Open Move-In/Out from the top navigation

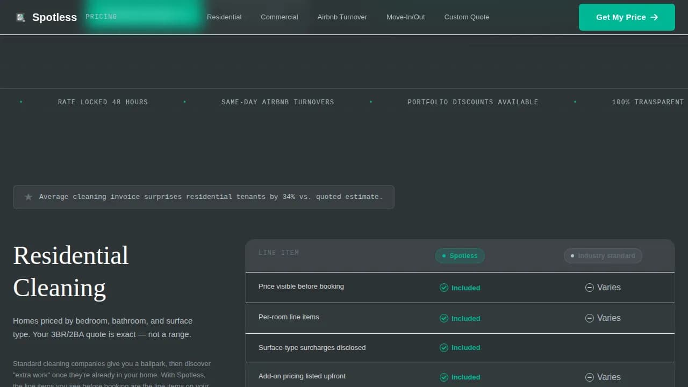click(405, 17)
